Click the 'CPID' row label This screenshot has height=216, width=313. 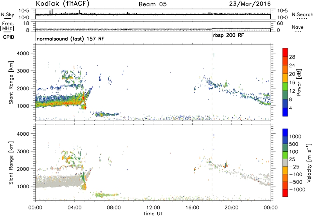[9, 37]
